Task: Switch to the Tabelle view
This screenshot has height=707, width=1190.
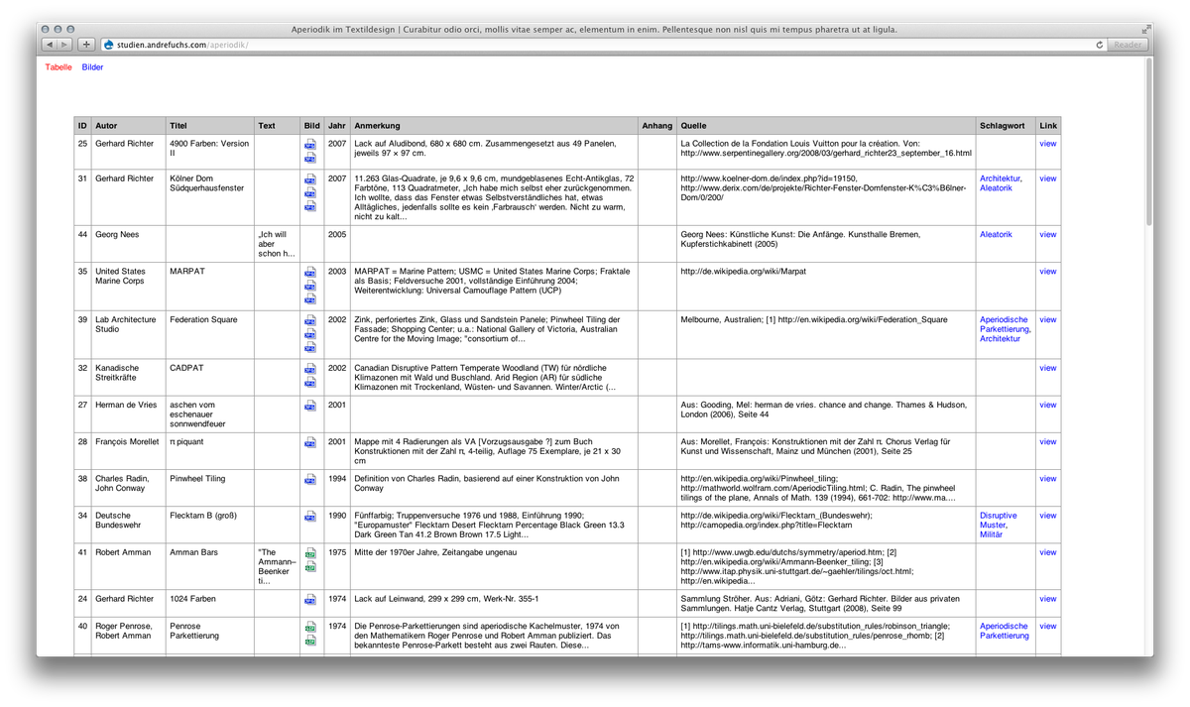Action: (x=59, y=67)
